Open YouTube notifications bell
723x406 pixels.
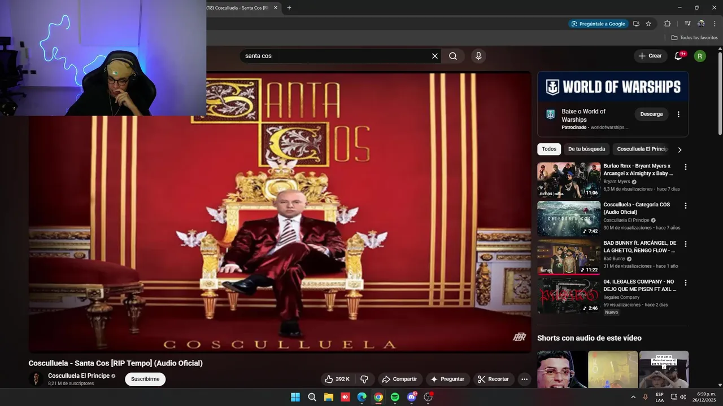[x=679, y=56]
